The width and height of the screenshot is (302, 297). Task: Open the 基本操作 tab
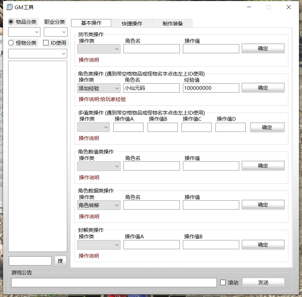pos(91,23)
